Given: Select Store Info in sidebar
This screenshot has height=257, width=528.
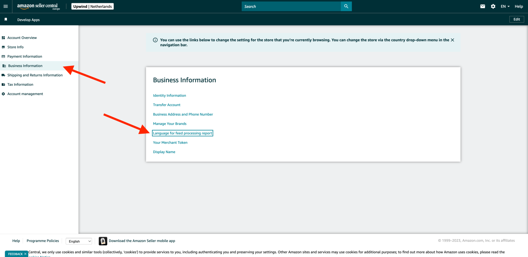Looking at the screenshot, I should 15,47.
